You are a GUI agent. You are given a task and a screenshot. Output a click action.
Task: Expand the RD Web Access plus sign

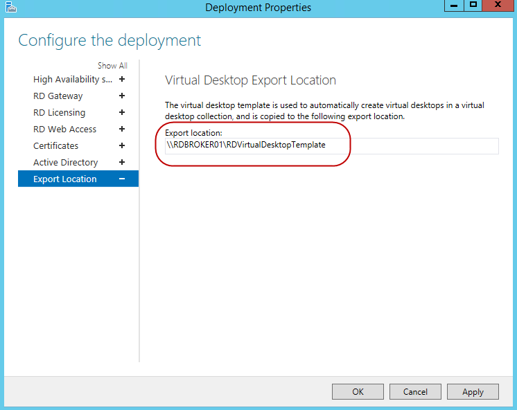122,130
